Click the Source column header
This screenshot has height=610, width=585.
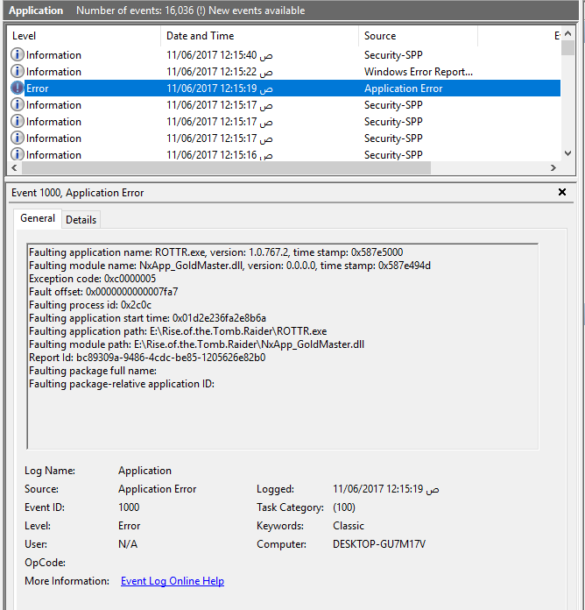416,36
